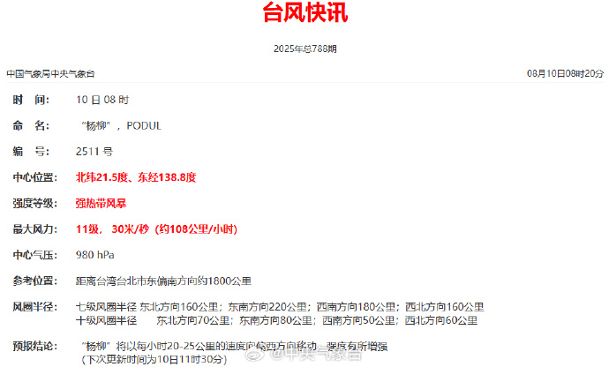Viewport: 609px width, 367px height.
Task: Click the red 强热带风暴 intensity level
Action: [x=101, y=204]
